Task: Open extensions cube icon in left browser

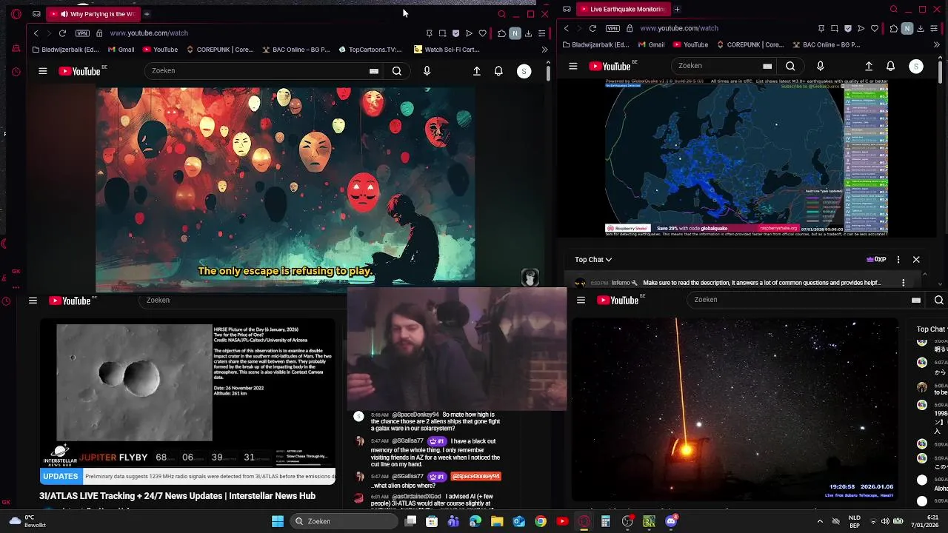Action: pyautogui.click(x=501, y=33)
